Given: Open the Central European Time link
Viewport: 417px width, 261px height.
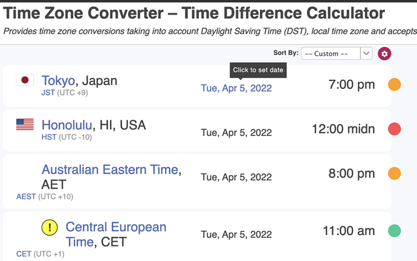Looking at the screenshot, I should (116, 234).
